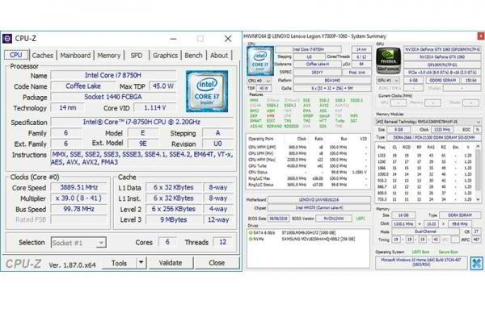This screenshot has width=485, height=317.
Task: Click the Instructions list field
Action: click(142, 158)
